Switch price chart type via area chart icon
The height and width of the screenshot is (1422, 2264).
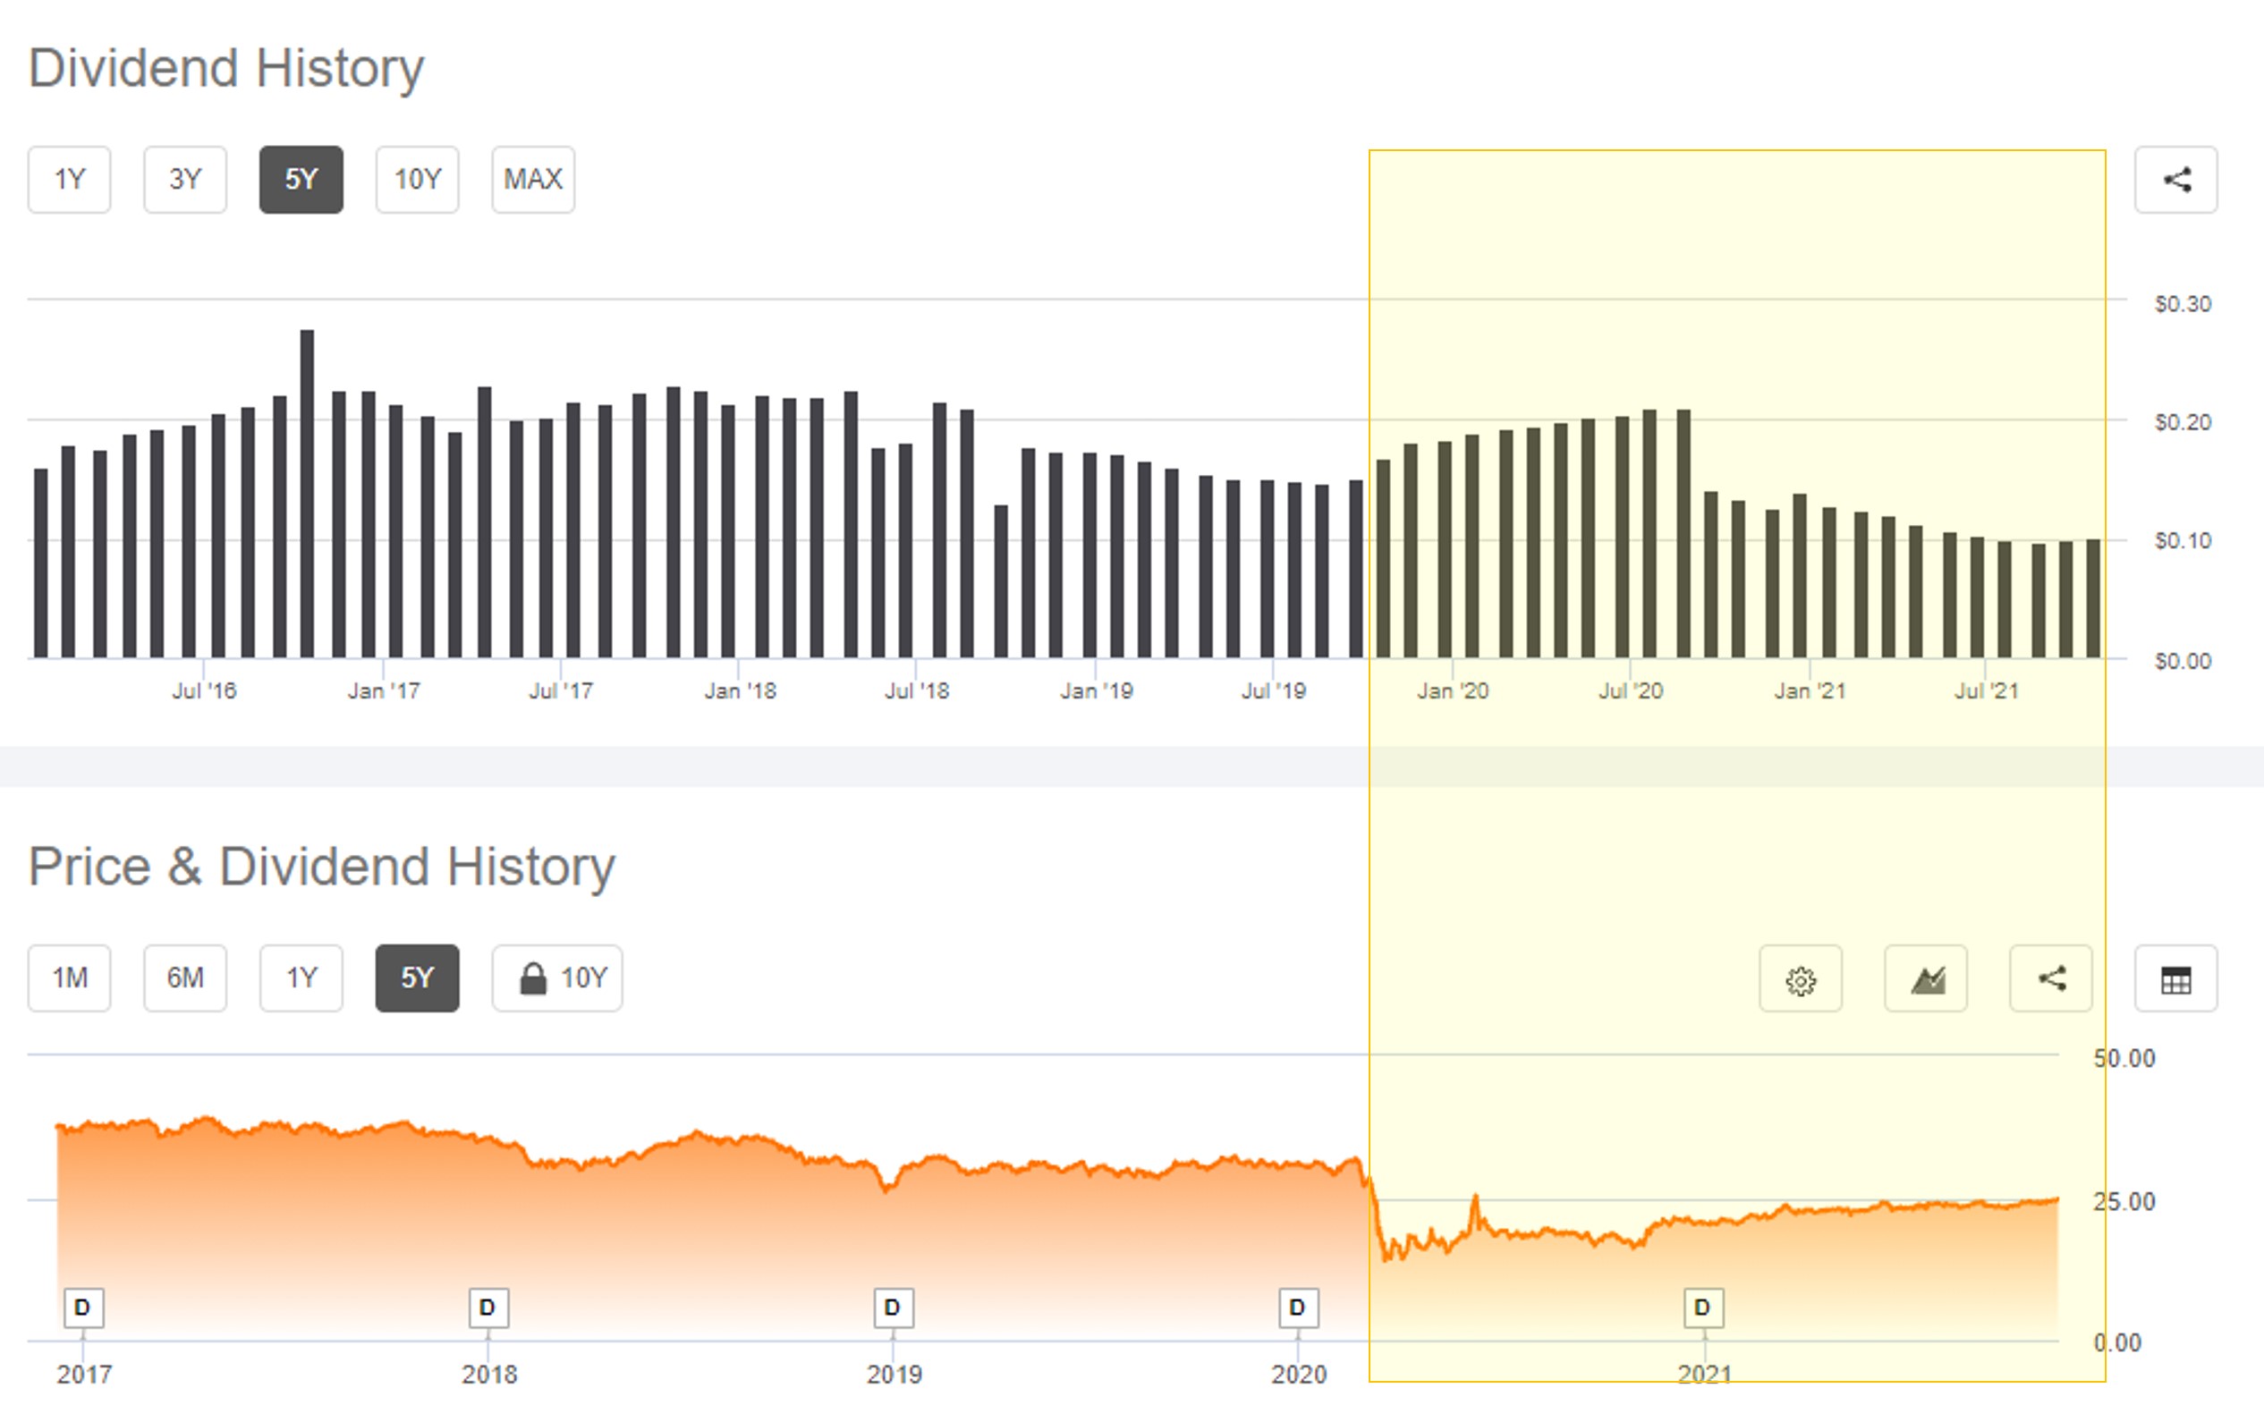click(1926, 978)
